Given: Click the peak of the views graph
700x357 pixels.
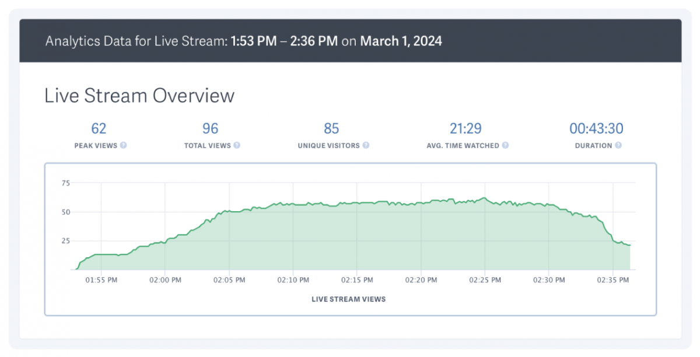Looking at the screenshot, I should (x=485, y=198).
